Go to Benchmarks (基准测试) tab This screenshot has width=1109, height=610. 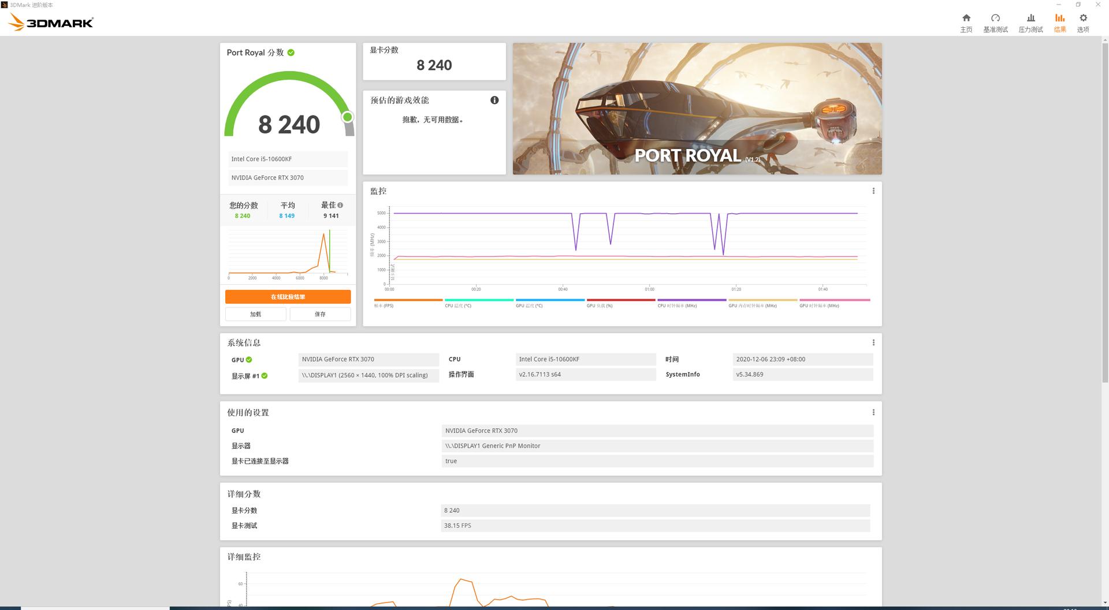(995, 23)
